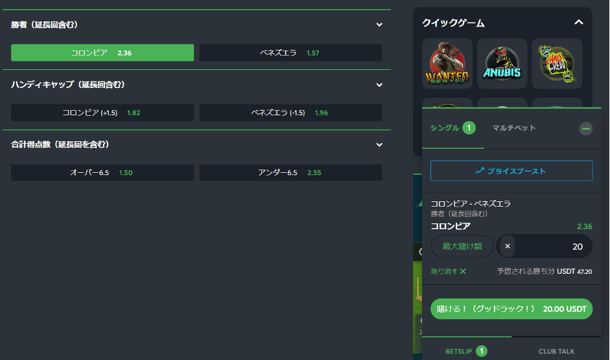Screen dimensions: 610x360
Task: Launch the Anubis quick game
Action: (502, 63)
